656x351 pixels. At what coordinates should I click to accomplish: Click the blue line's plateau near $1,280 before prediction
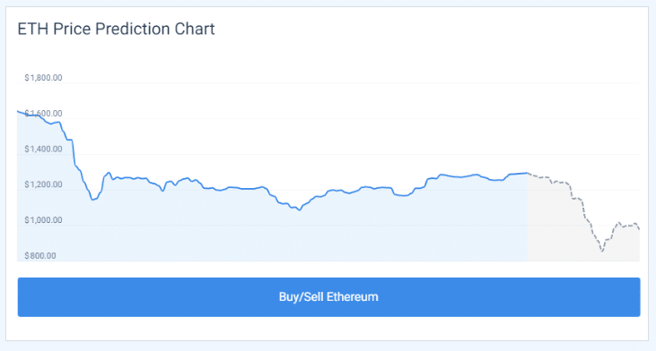point(517,174)
